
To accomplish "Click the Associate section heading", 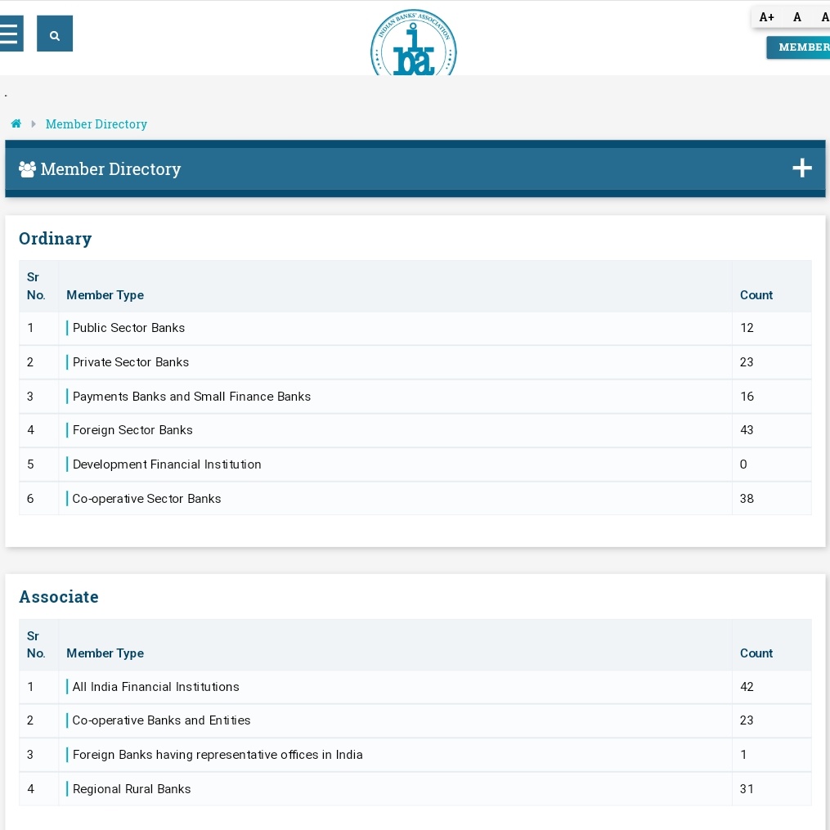I will (x=59, y=597).
